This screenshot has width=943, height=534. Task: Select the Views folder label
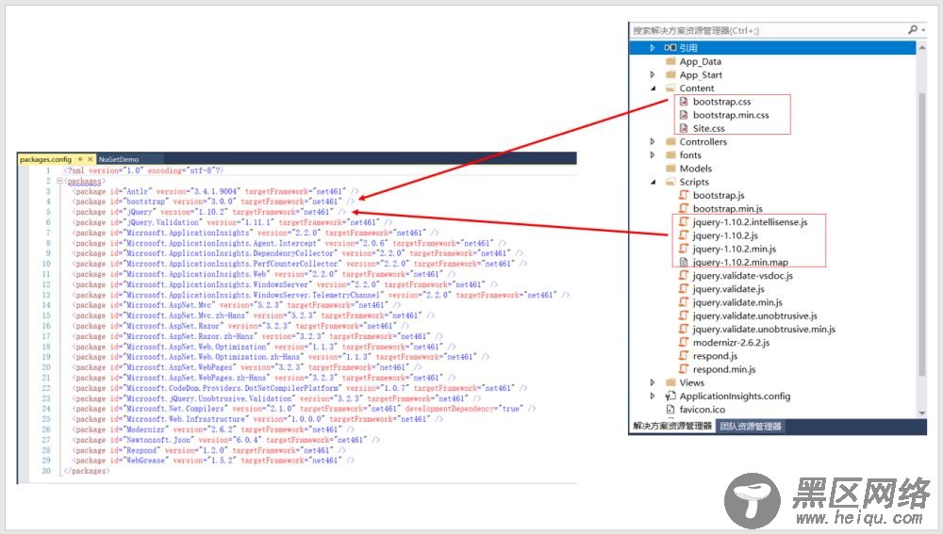[691, 382]
